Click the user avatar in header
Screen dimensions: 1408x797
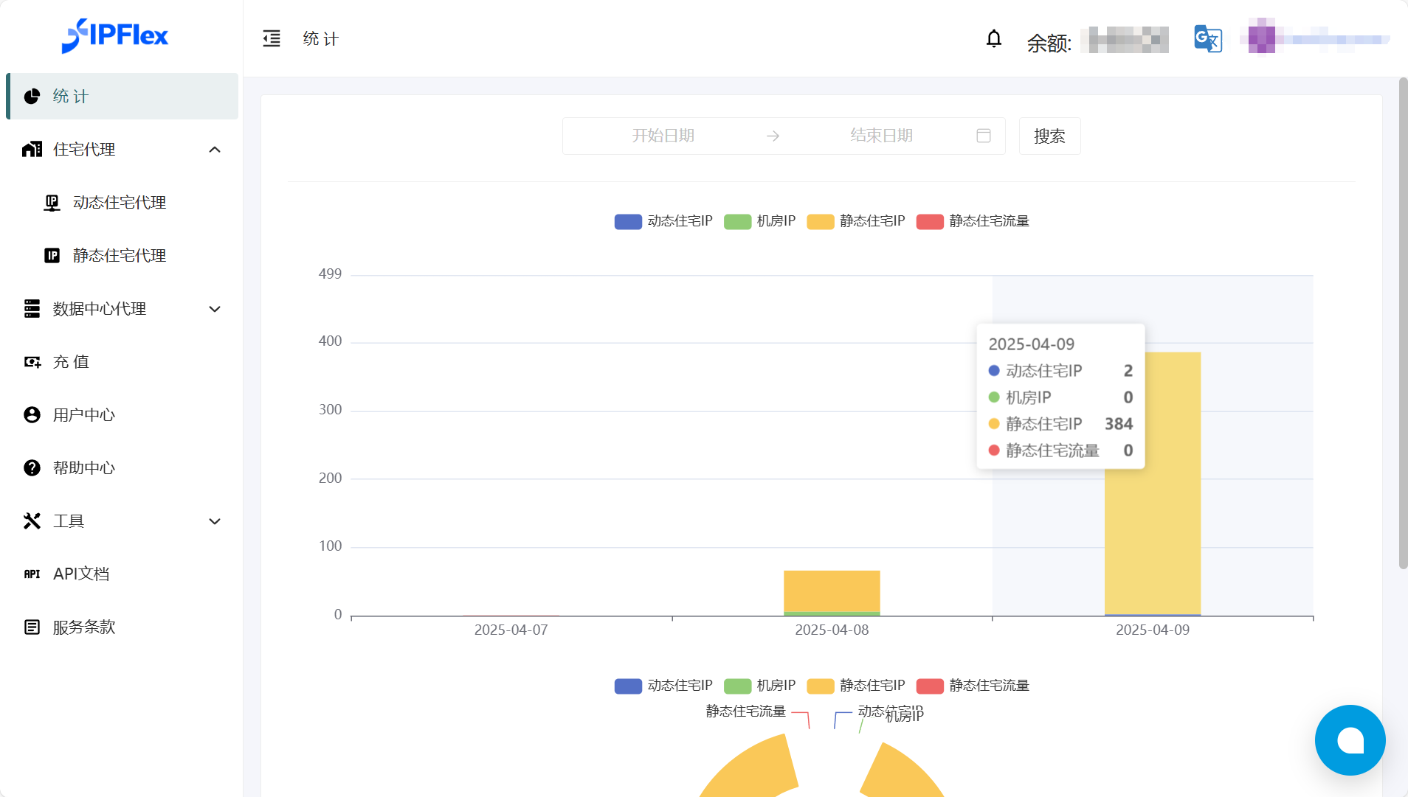click(1261, 37)
